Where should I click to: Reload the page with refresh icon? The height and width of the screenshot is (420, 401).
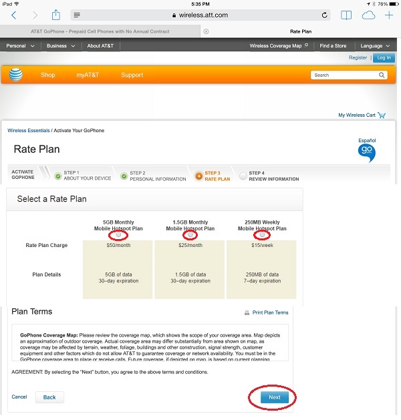324,15
